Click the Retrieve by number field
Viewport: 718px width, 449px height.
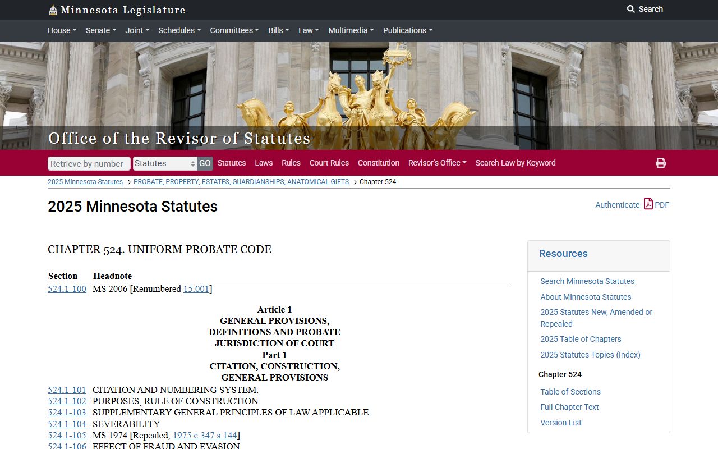point(89,163)
